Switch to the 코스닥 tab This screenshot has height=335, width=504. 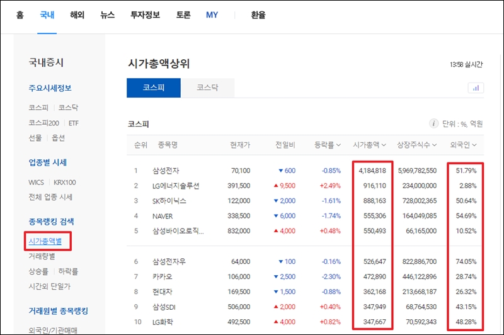[x=208, y=88]
